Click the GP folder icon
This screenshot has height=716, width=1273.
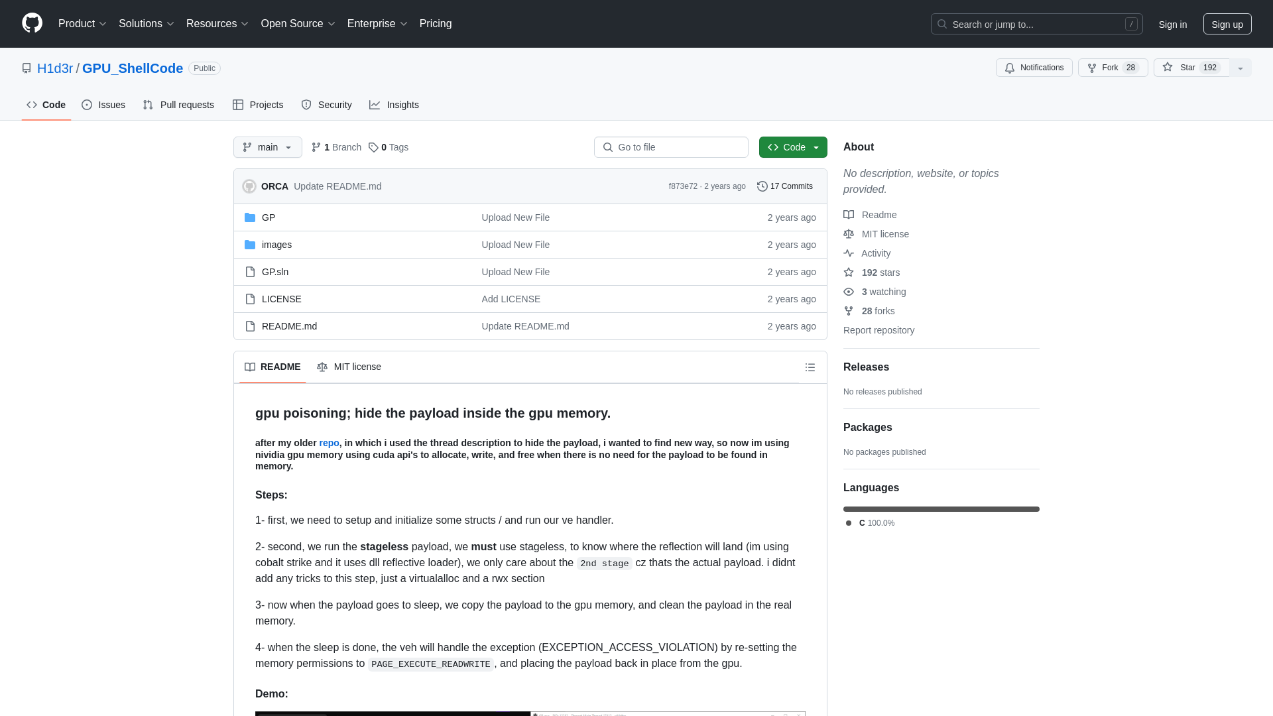[x=250, y=217]
